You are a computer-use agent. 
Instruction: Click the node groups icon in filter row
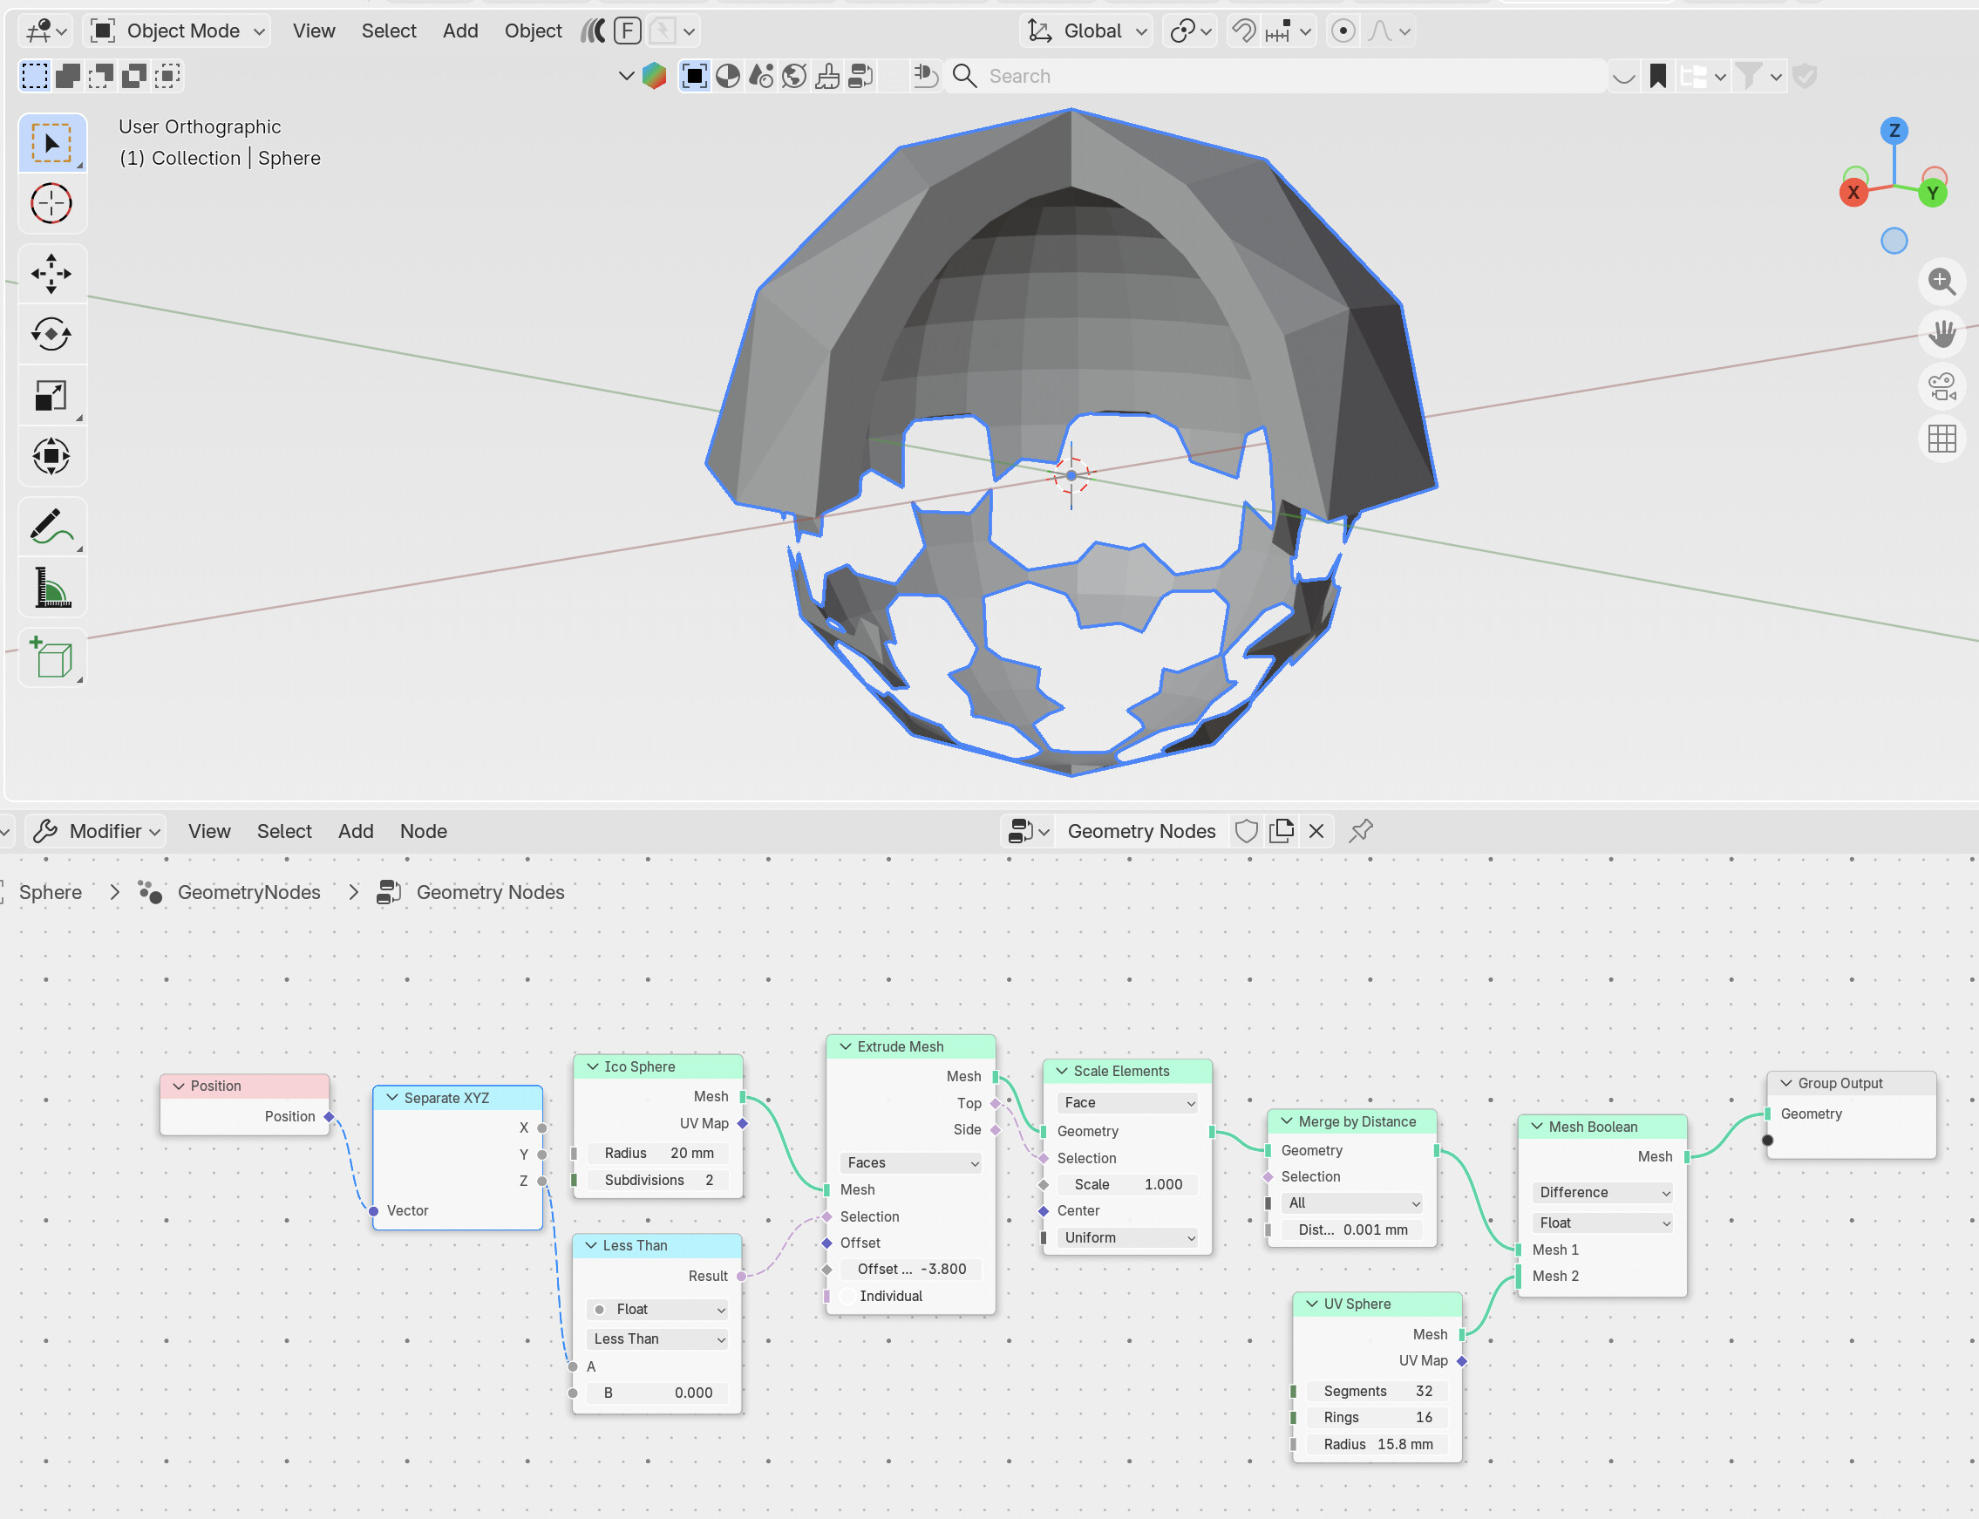(860, 76)
